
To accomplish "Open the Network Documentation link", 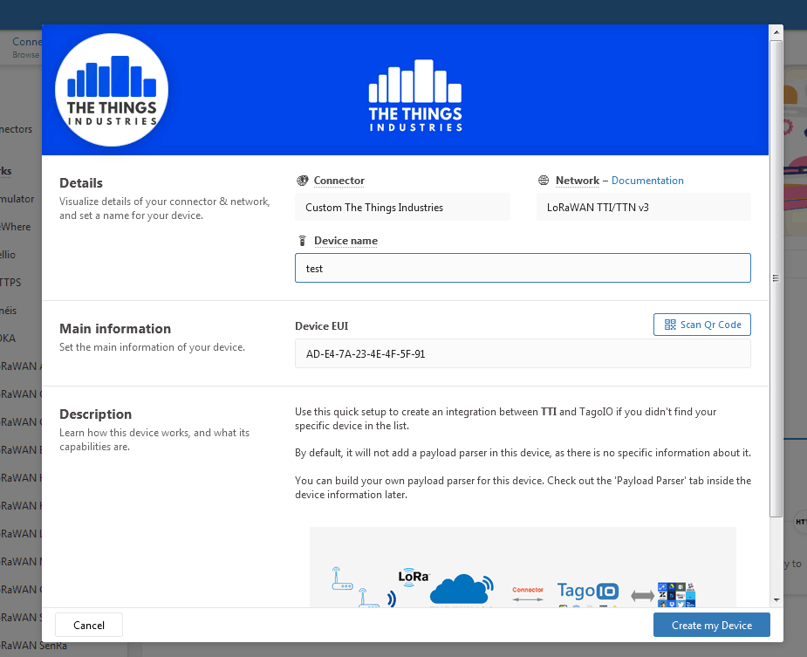I will pos(647,181).
